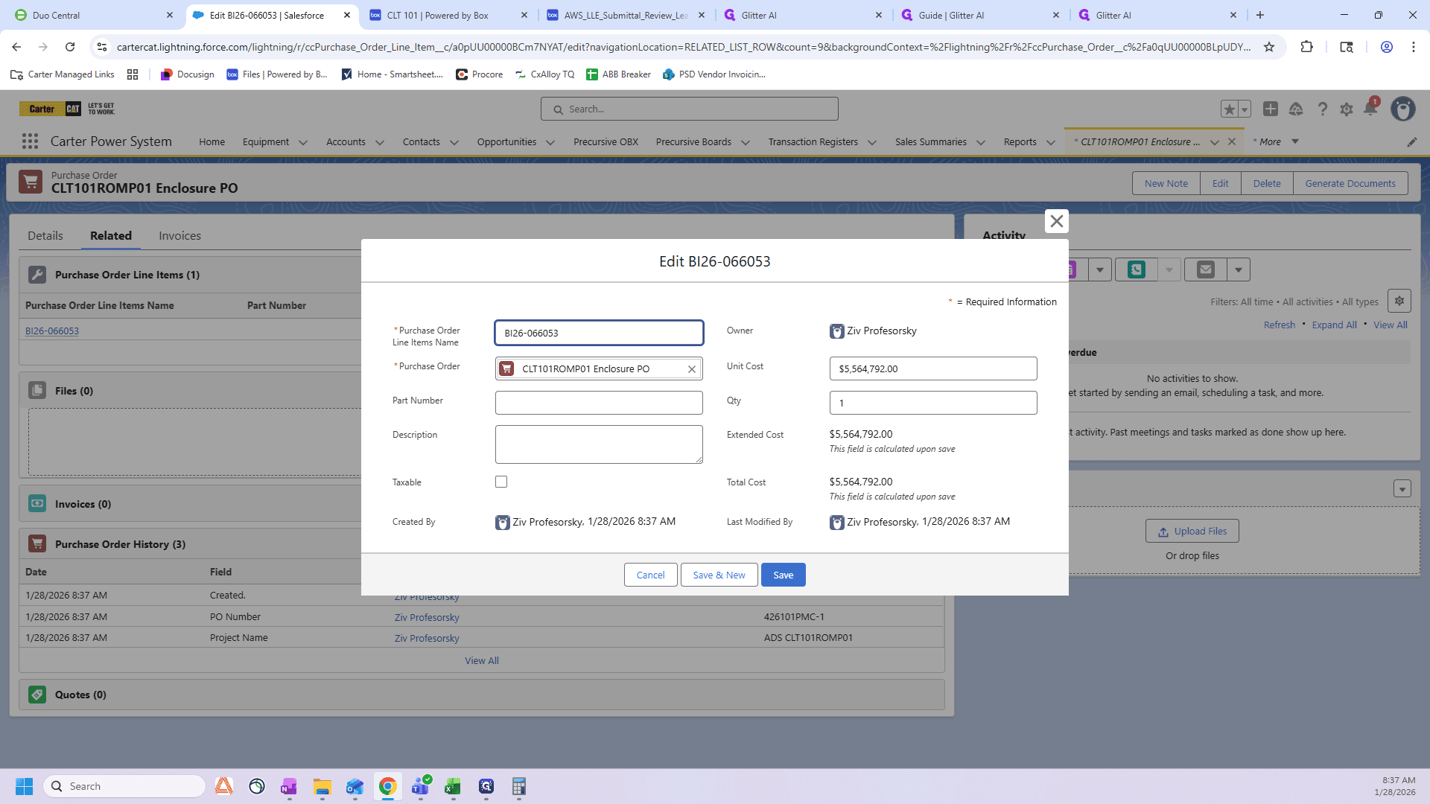1430x804 pixels.
Task: Open the activity timeline settings gear
Action: click(x=1399, y=301)
